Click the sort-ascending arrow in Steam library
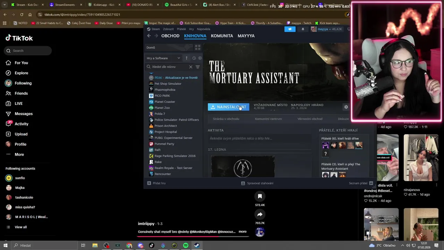444x250 pixels. 186,58
